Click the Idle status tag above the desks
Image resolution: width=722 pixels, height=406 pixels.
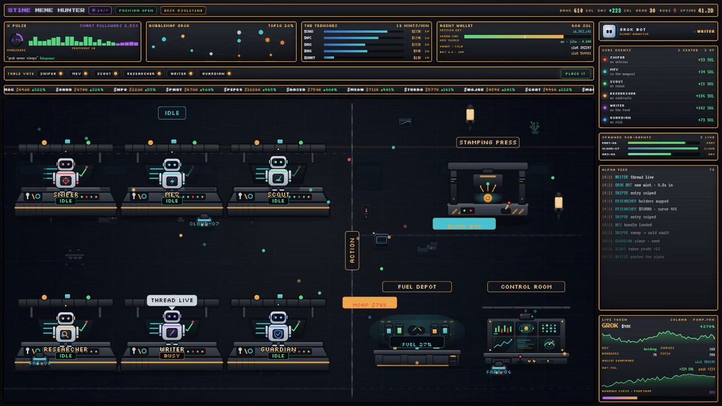pos(172,112)
